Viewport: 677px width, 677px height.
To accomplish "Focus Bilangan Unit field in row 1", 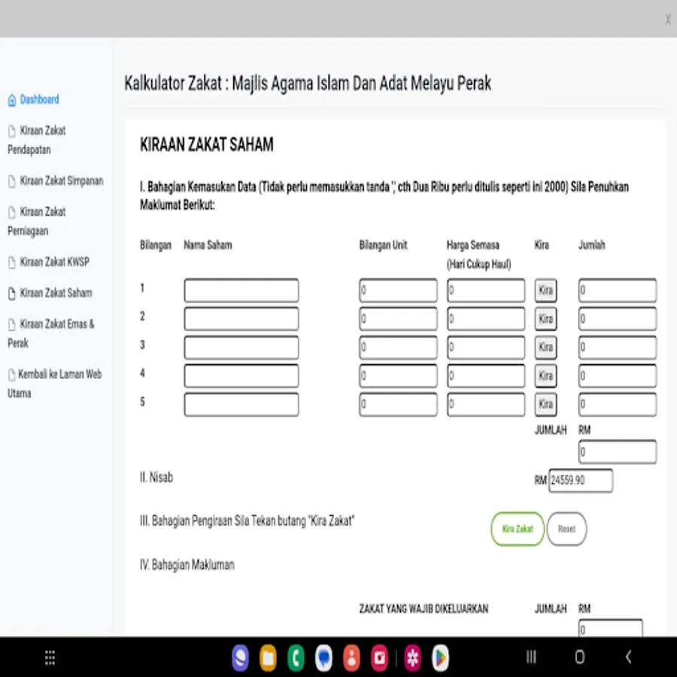I will (398, 290).
